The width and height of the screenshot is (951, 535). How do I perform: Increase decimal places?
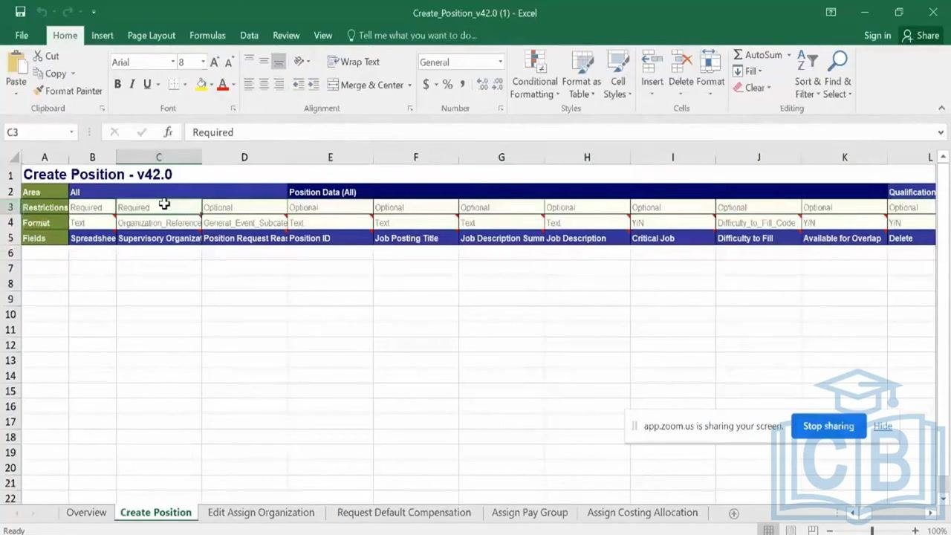click(x=482, y=85)
